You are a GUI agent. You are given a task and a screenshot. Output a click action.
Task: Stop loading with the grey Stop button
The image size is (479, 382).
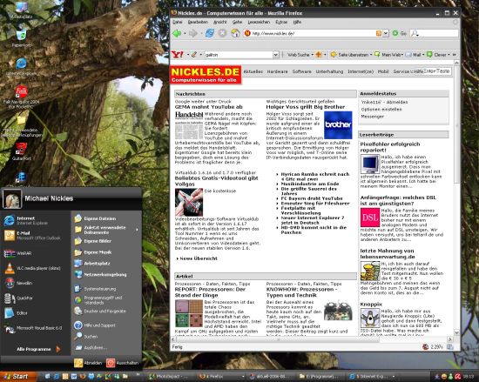tap(222, 33)
